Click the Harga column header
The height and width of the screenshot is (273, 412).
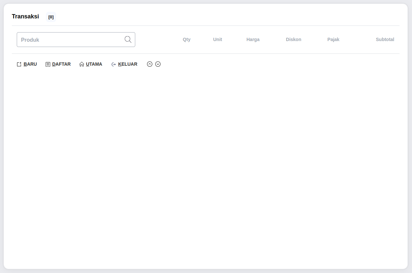(253, 39)
